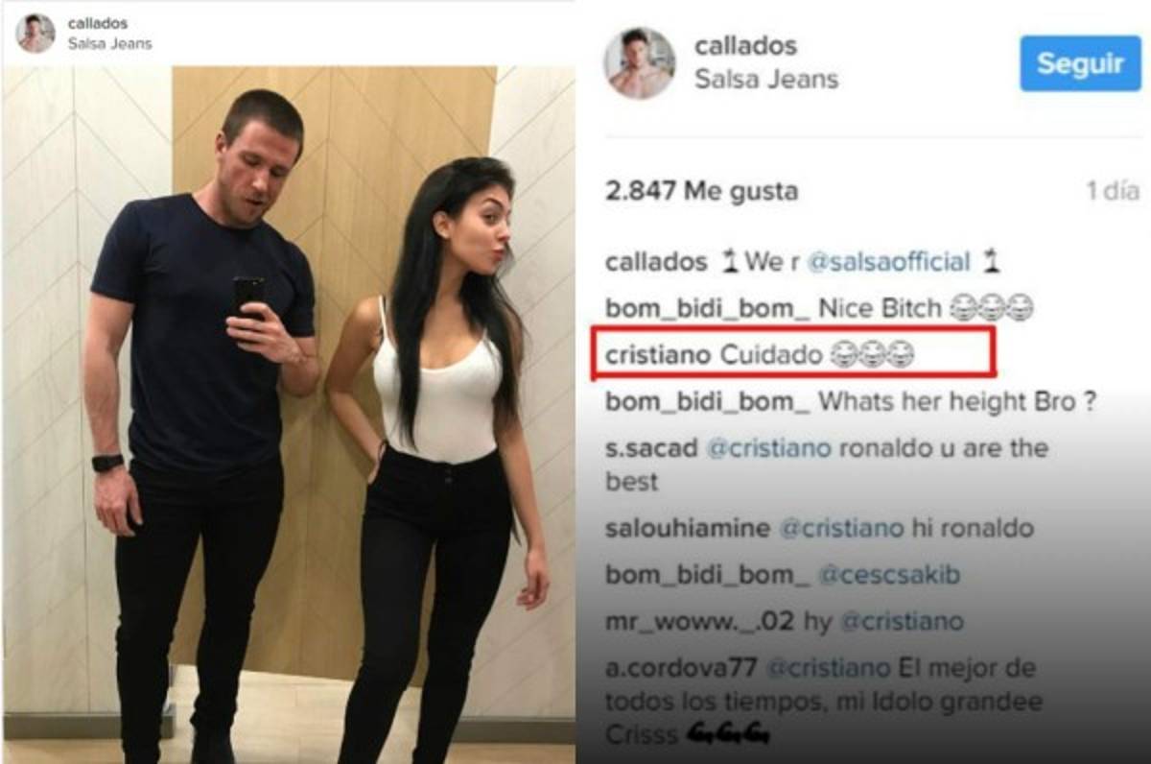The image size is (1151, 764).
Task: Open the mr_woww._.02 commenter profile
Action: (699, 621)
